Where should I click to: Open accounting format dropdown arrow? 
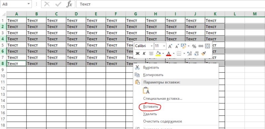[x=188, y=46]
